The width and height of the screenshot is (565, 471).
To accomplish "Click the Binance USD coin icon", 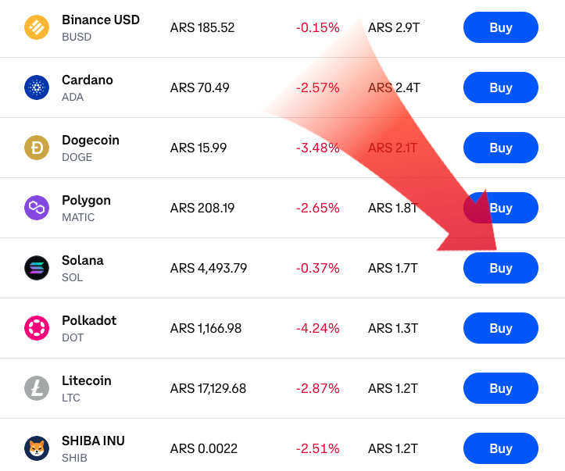I will coord(37,27).
